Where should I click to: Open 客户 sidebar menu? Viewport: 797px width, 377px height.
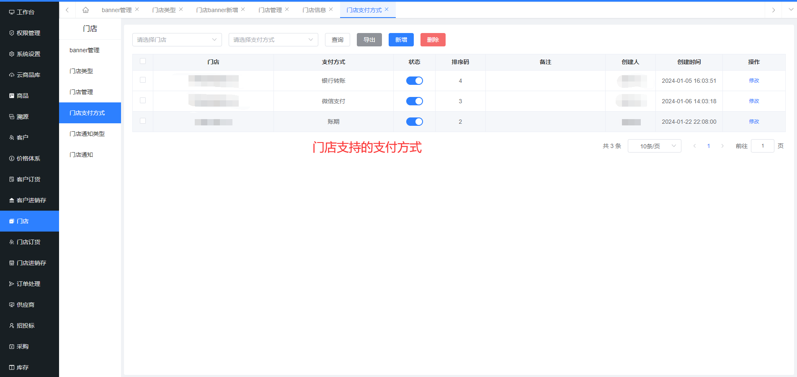coord(29,138)
